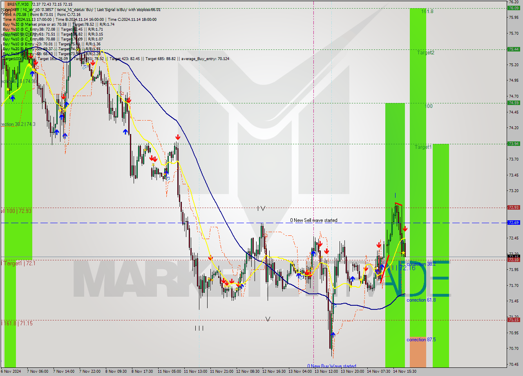Viewport: 523px width, 376px height.
Task: Click the red 71.15 price tag
Action: (x=513, y=320)
